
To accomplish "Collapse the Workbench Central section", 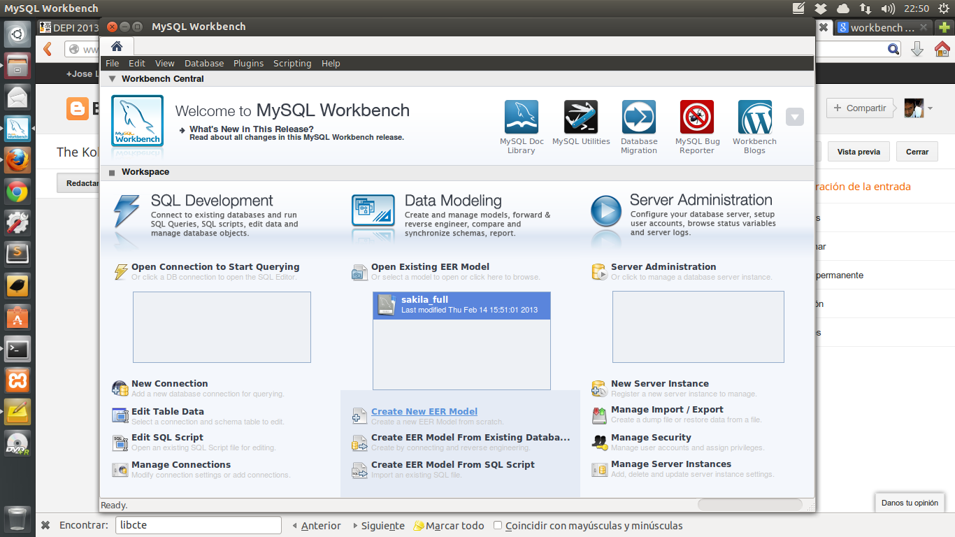I will 112,79.
